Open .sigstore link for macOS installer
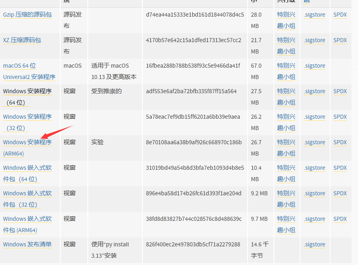358x265 pixels. 314,66
